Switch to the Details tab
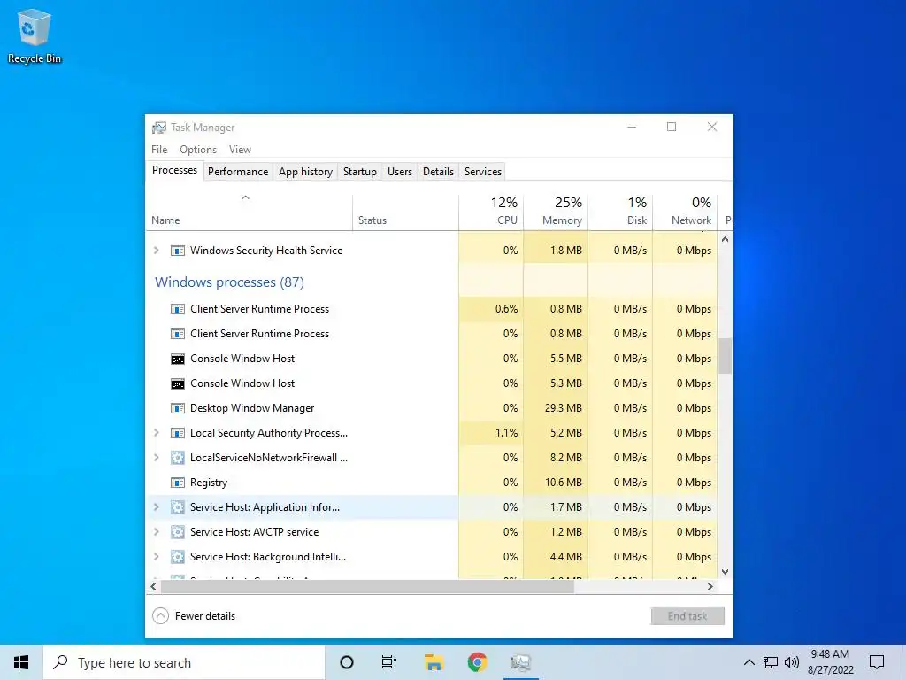Image resolution: width=906 pixels, height=680 pixels. [x=438, y=172]
